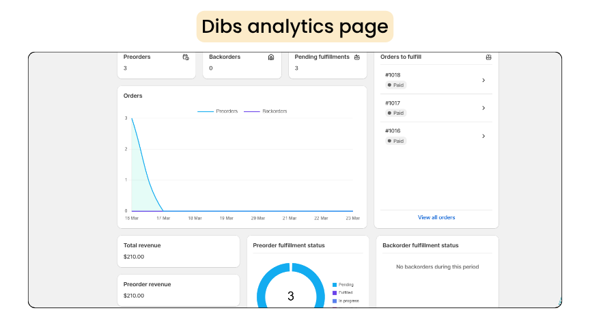Select the #1018 order number
This screenshot has width=590, height=332.
tap(393, 75)
